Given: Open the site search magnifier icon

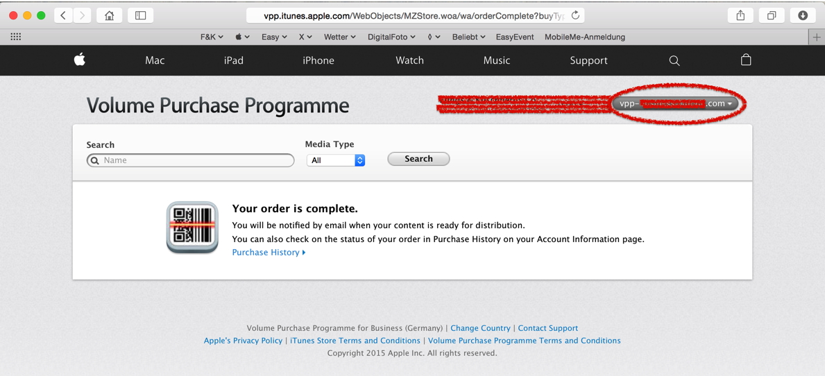Looking at the screenshot, I should click(x=674, y=60).
